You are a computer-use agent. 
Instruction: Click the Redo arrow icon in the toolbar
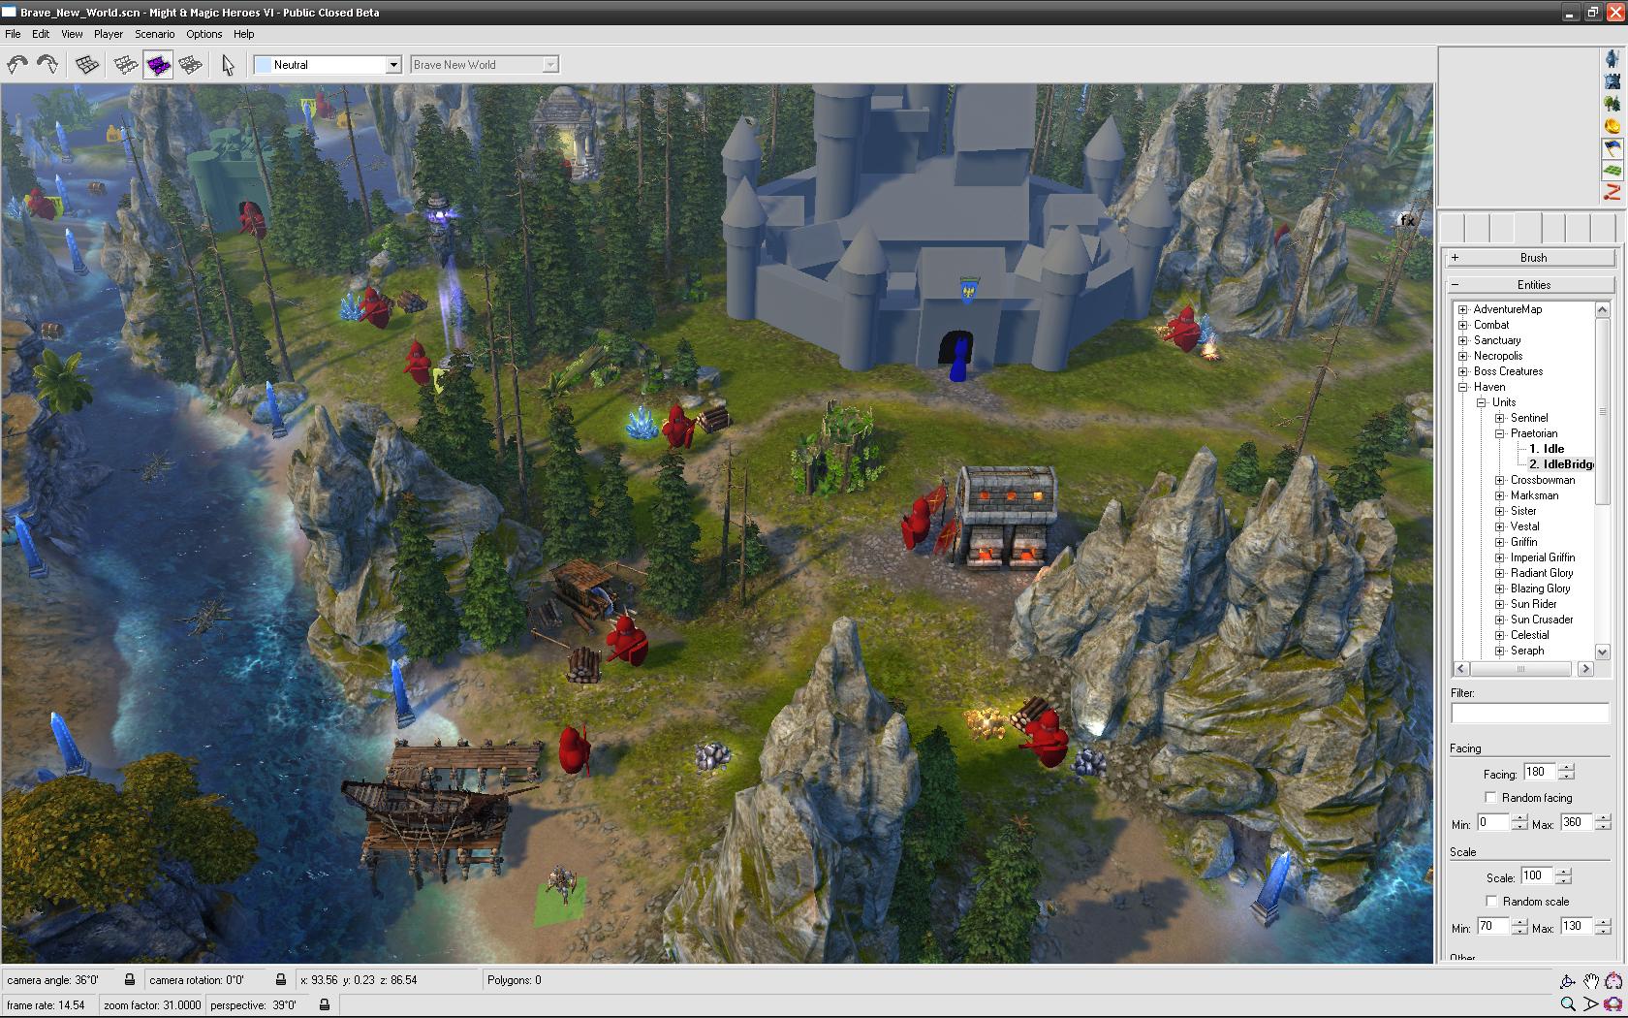(x=47, y=65)
